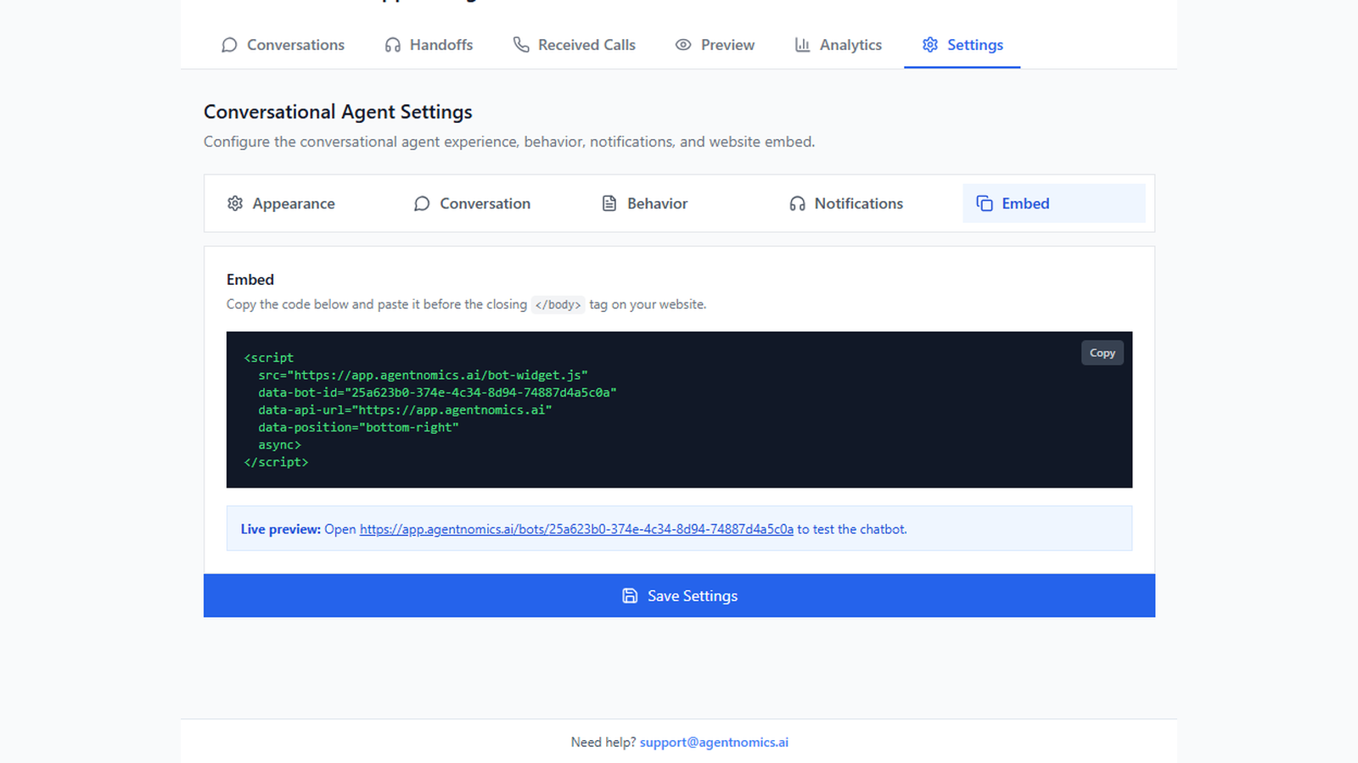
Task: Click the Live preview label
Action: point(281,529)
